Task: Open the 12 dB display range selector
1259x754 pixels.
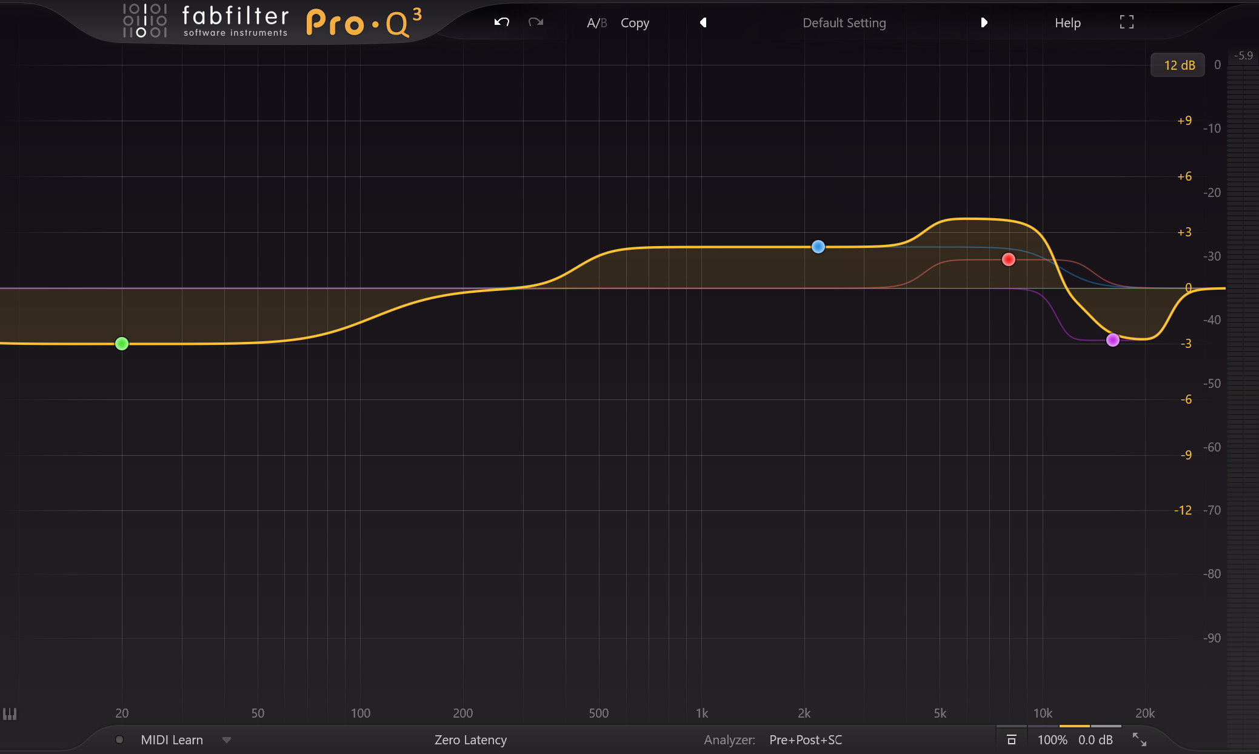Action: (x=1178, y=65)
